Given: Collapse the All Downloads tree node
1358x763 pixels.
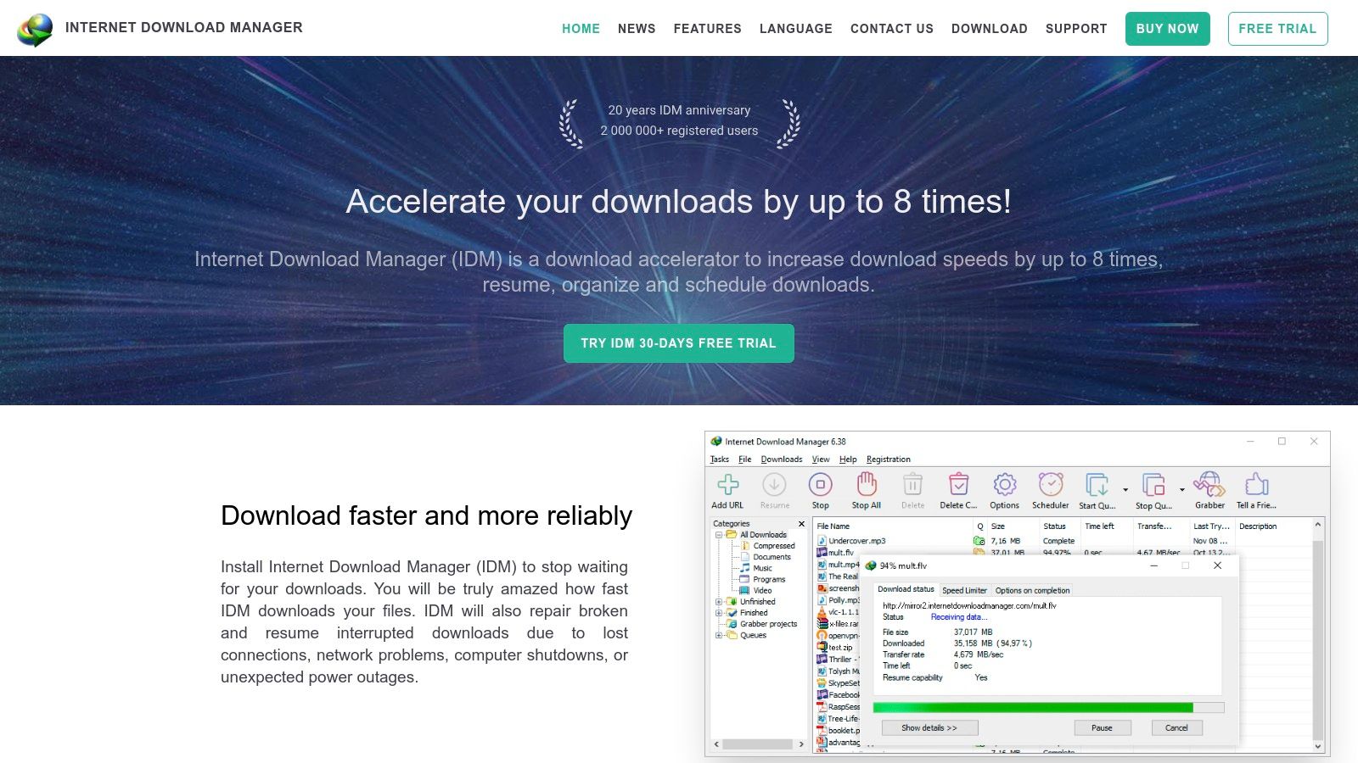Looking at the screenshot, I should pos(717,535).
